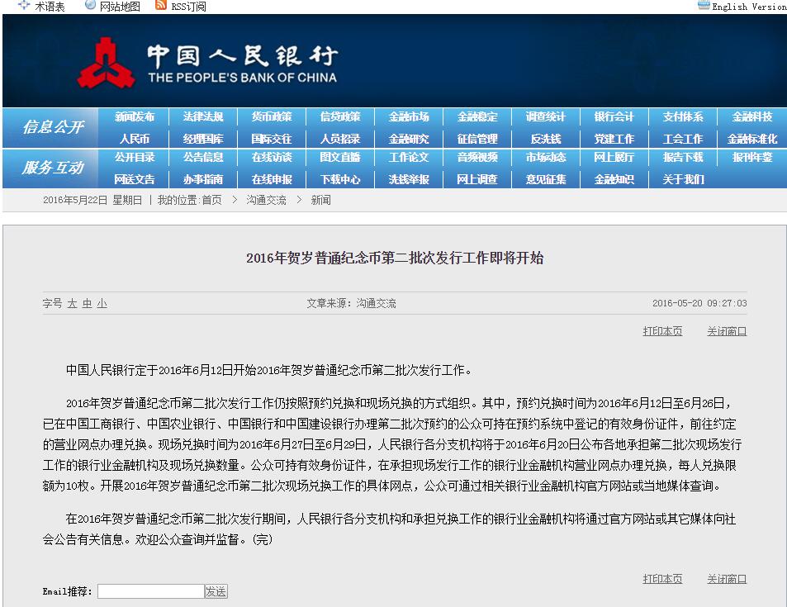Open the 金融研究 menu item
787x607 pixels.
point(409,139)
